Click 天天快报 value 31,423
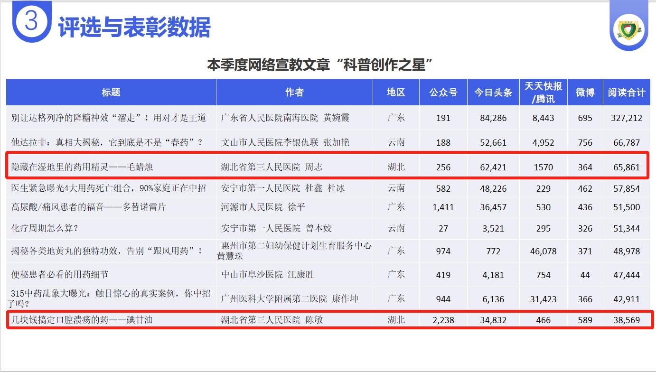The width and height of the screenshot is (656, 372). tap(544, 299)
